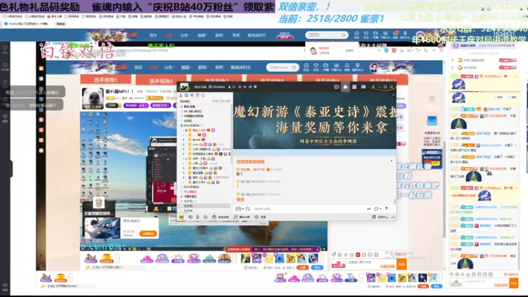Select 直播 in the outer Douyu navigation bar

pos(169,35)
